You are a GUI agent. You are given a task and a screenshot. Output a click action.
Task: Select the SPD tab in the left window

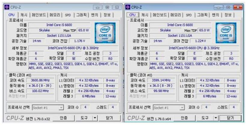click(x=68, y=15)
